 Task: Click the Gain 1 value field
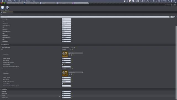click(x=66, y=27)
